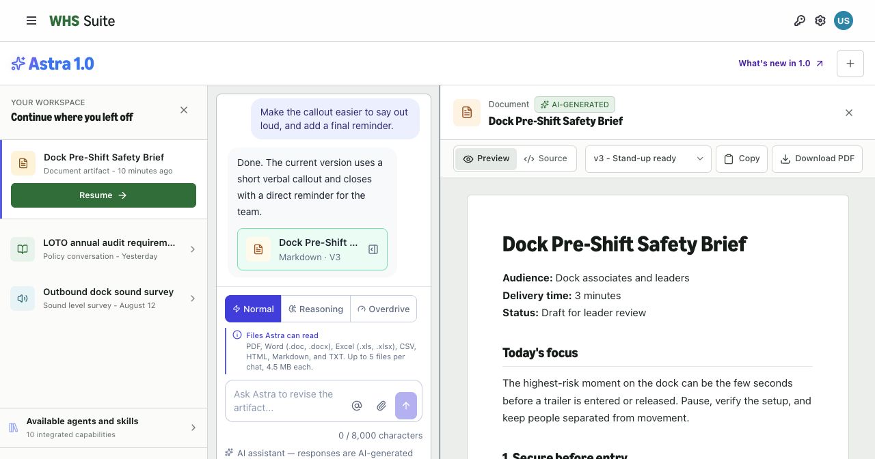Click the Today's focus heading
875x459 pixels.
pos(540,353)
